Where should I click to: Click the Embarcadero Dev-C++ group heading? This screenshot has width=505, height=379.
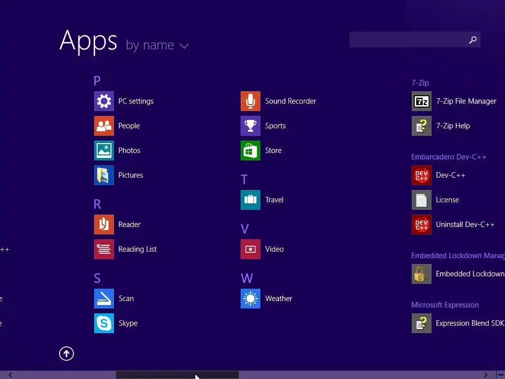(449, 157)
